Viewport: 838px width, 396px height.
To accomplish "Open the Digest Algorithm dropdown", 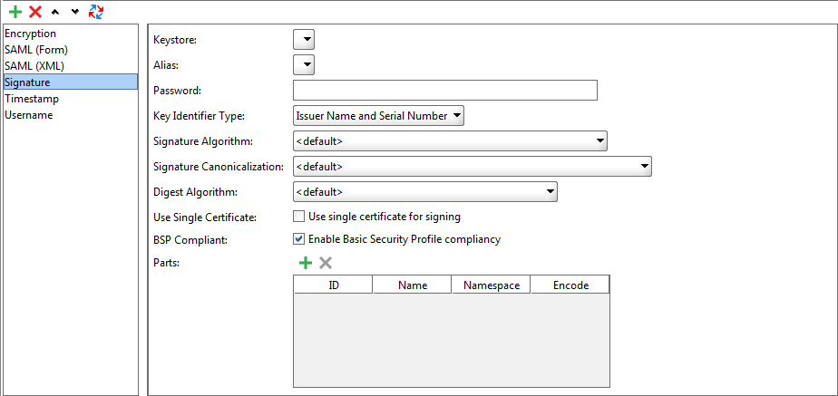I will [x=425, y=192].
